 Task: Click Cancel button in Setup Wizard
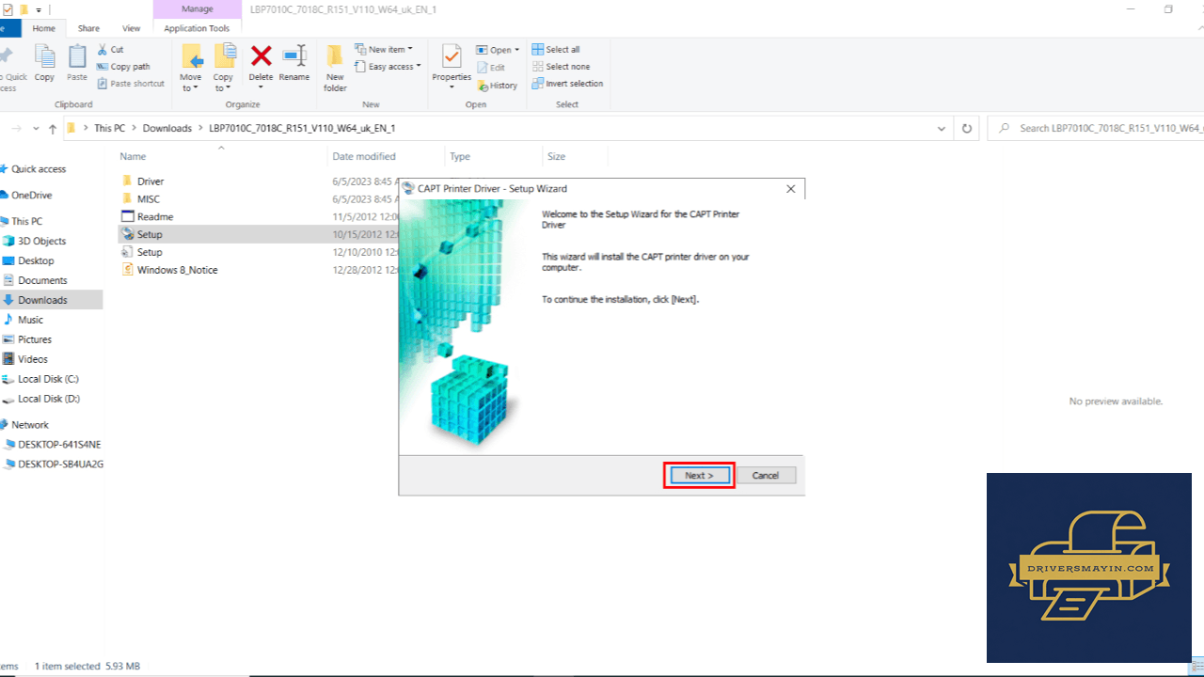click(x=766, y=476)
